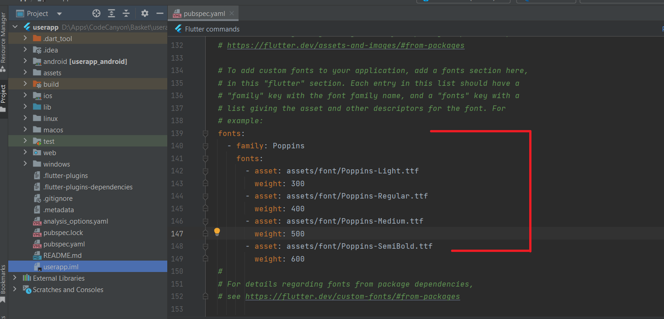Expand the android folder
The height and width of the screenshot is (319, 664).
click(26, 61)
